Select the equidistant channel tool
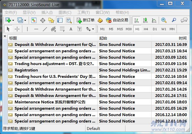Viewport: 192px width, 134px height. coord(54,29)
